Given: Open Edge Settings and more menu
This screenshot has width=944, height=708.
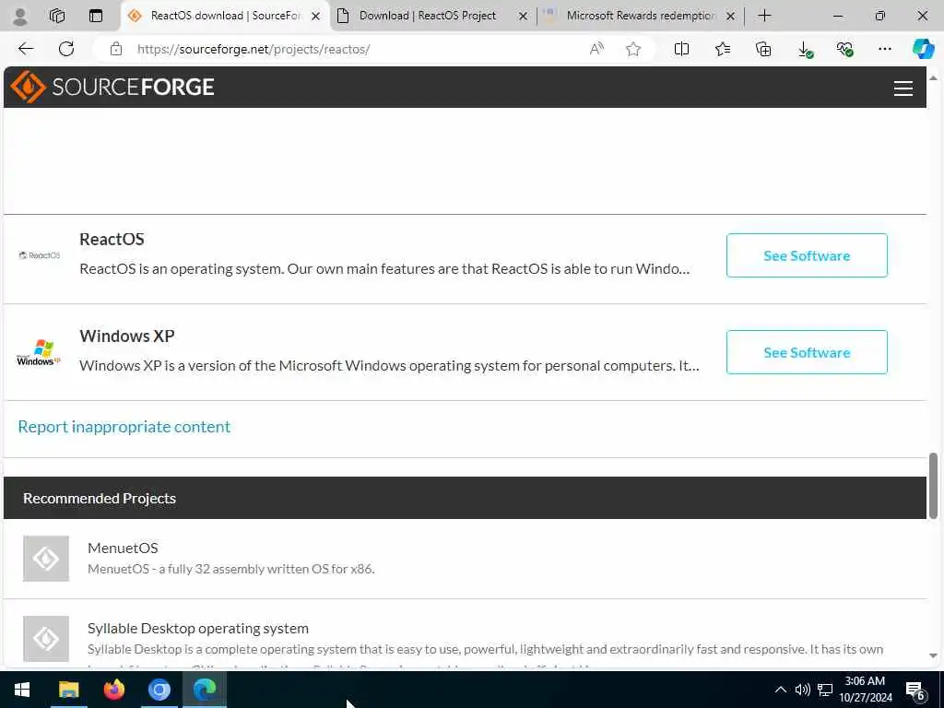Looking at the screenshot, I should [884, 50].
